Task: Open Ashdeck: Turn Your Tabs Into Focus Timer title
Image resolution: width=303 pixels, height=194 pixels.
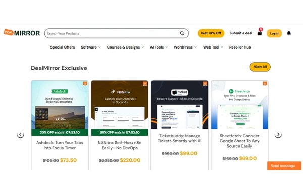Action: point(60,145)
